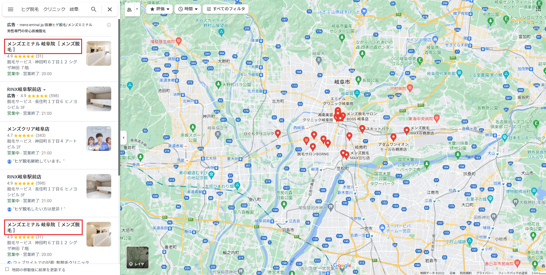546x275 pixels.
Task: Open the ad info icon beside mens-eminal.jp
Action: tap(109, 25)
